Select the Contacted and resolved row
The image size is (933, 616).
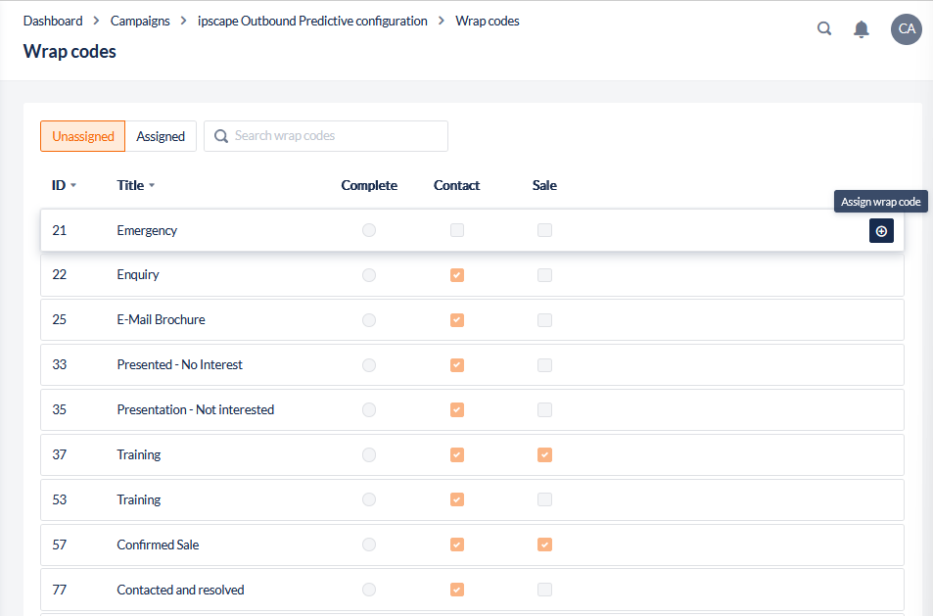pyautogui.click(x=180, y=590)
